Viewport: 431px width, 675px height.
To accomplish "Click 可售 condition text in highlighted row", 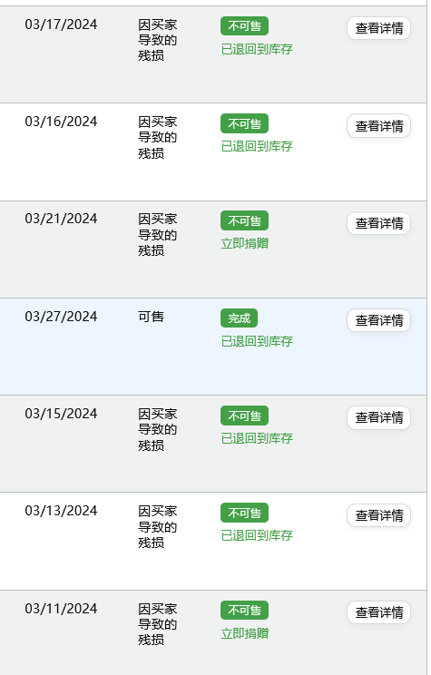I will coord(151,317).
